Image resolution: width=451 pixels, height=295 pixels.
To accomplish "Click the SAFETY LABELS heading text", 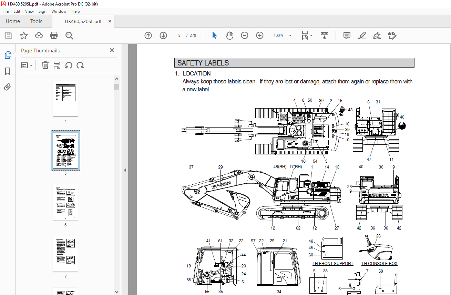I will pos(203,63).
